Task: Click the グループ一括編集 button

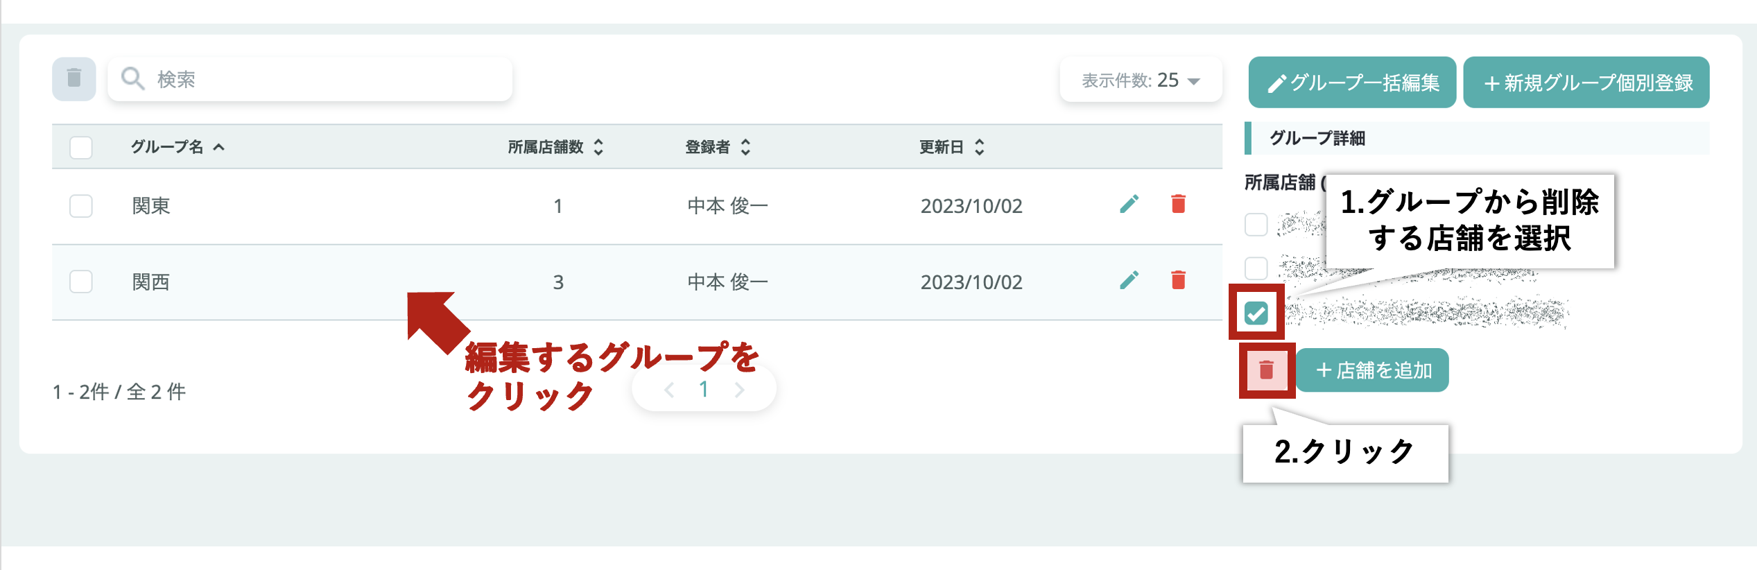Action: [x=1352, y=83]
